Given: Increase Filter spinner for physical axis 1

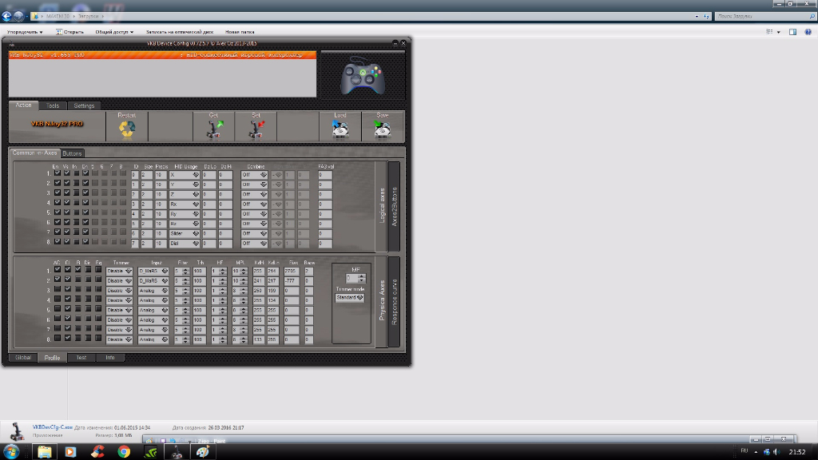Looking at the screenshot, I should click(x=185, y=269).
